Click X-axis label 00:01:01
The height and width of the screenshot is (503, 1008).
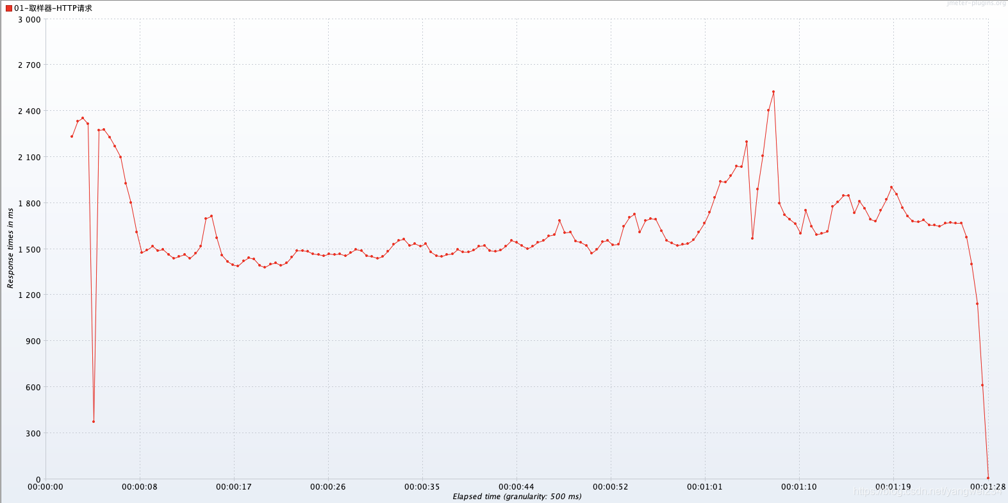tap(705, 487)
